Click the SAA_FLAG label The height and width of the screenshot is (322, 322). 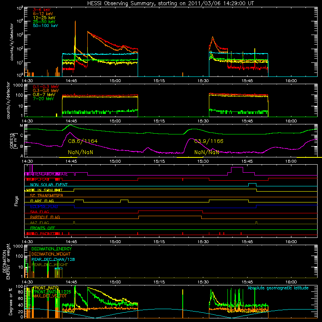coord(39,212)
